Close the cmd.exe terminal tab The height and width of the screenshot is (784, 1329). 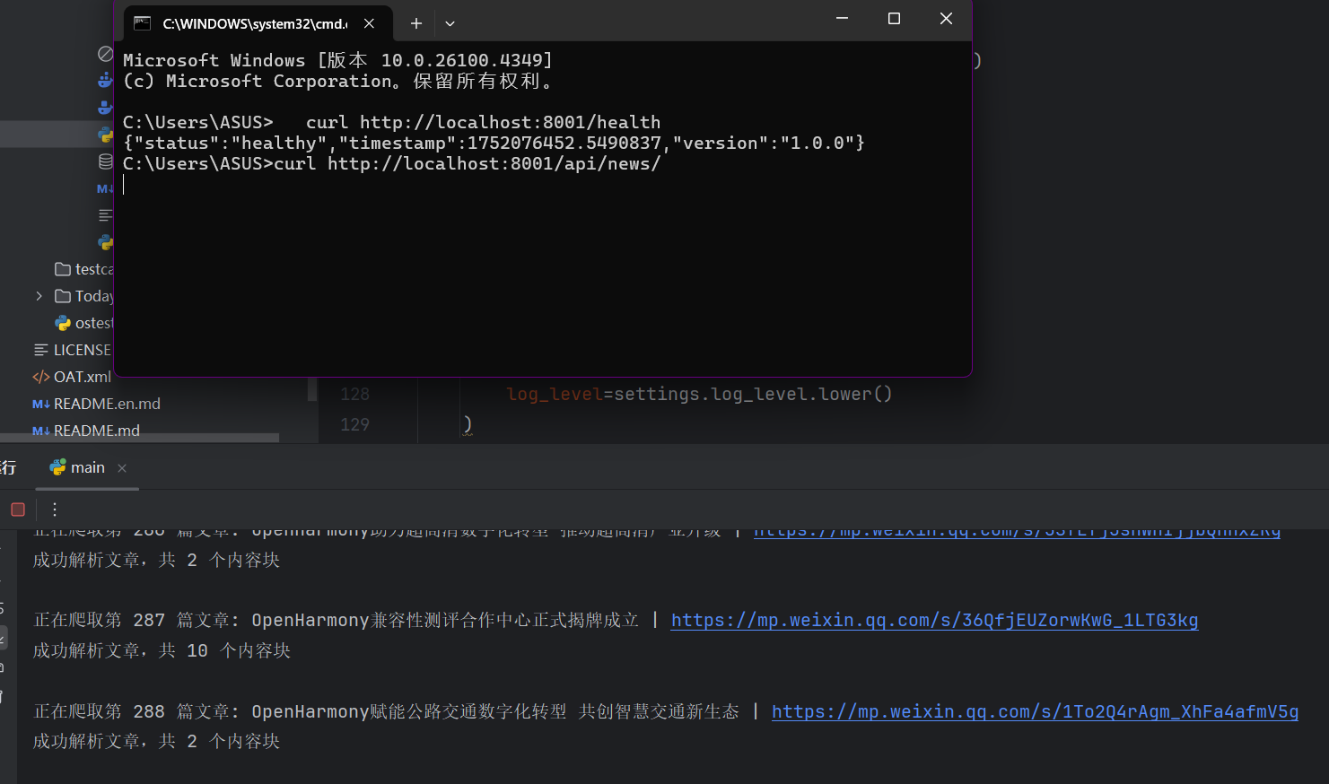coord(369,23)
